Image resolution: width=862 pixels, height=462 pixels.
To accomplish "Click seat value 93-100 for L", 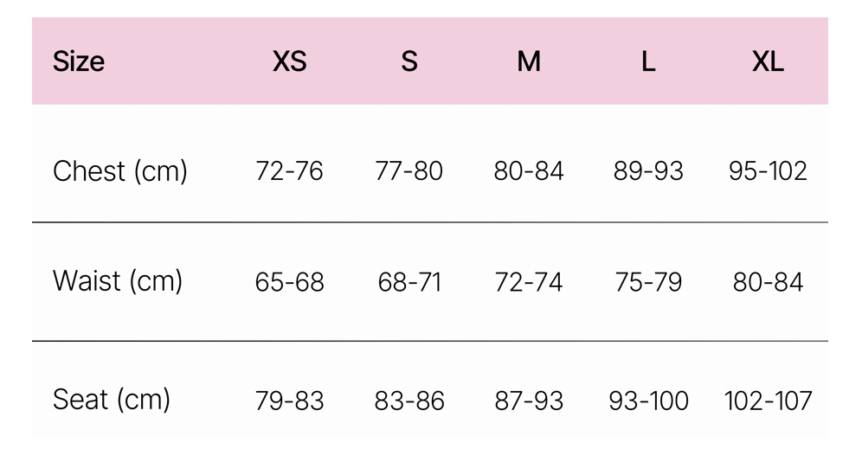I will (648, 401).
